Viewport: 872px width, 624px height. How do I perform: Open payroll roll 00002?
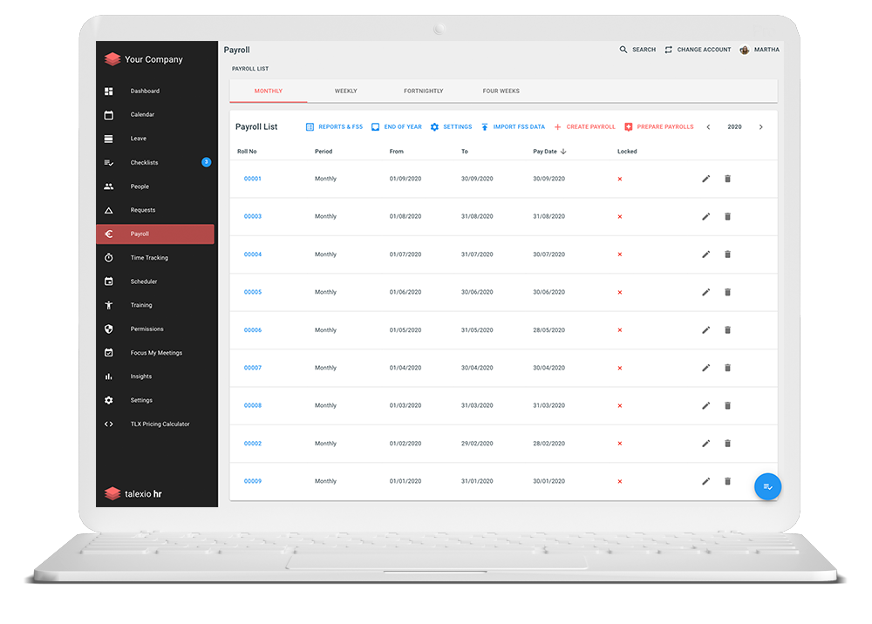[x=253, y=444]
